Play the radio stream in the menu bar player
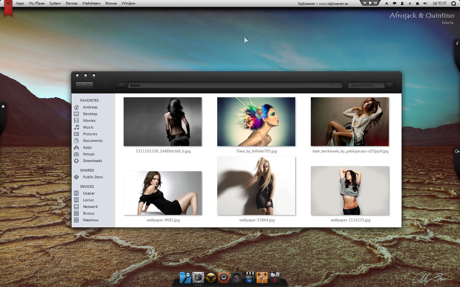Image resolution: width=460 pixels, height=287 pixels. pyautogui.click(x=371, y=3)
